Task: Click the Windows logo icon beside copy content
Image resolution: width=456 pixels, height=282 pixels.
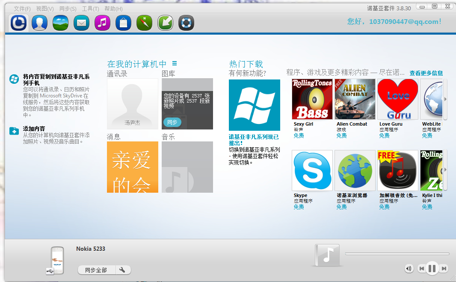Action: click(x=14, y=79)
